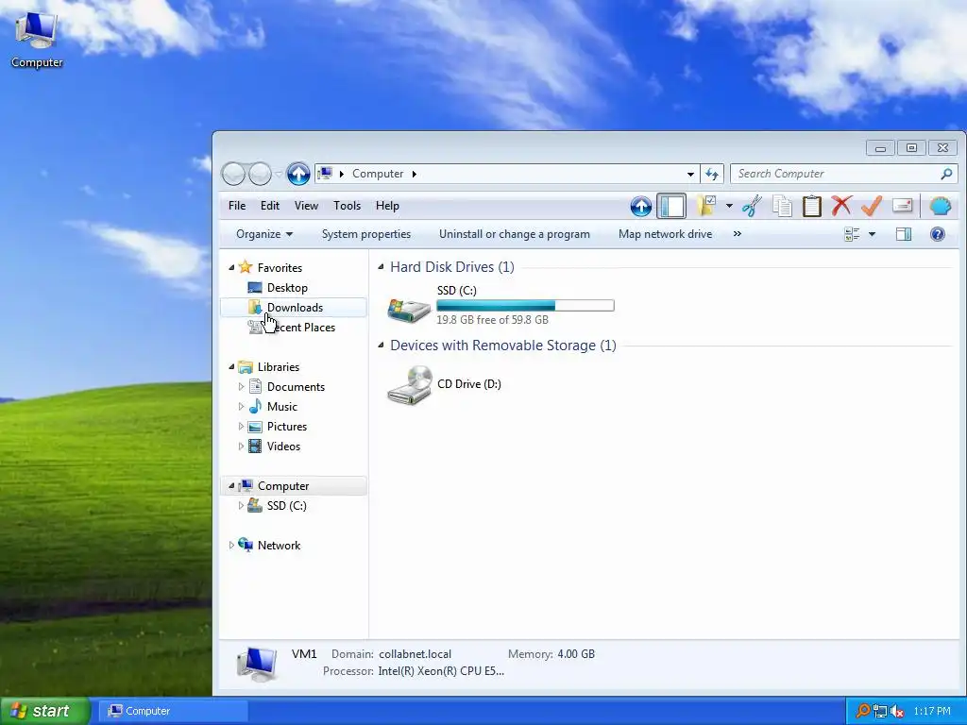Click System properties
Screen dimensions: 967x725
click(x=366, y=234)
